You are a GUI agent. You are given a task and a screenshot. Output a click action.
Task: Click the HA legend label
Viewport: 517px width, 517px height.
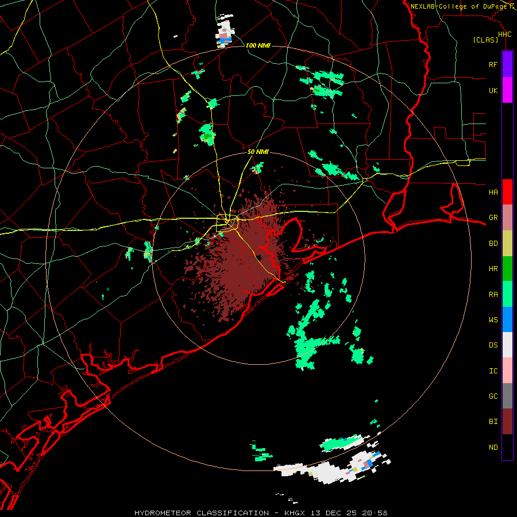click(493, 192)
